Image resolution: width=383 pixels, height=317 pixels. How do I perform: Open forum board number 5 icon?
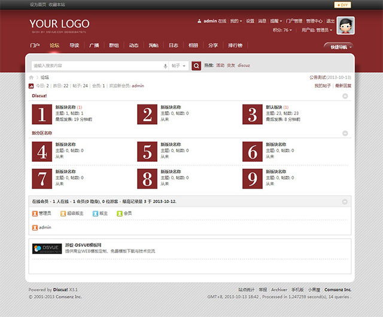147,152
